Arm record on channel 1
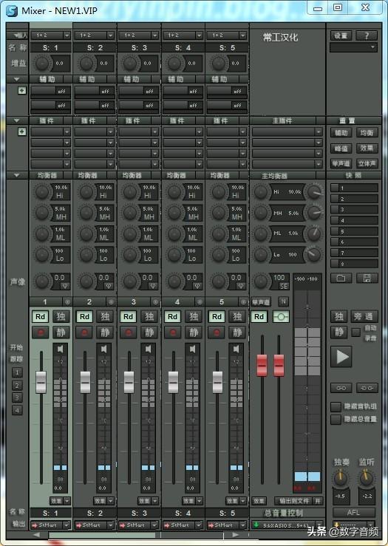The height and width of the screenshot is (546, 388). (x=41, y=332)
